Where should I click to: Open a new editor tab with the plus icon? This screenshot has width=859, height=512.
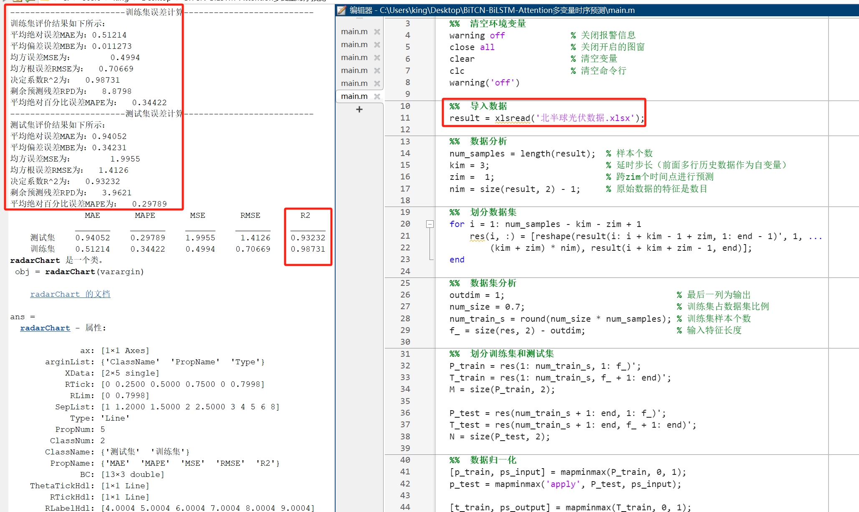click(x=359, y=109)
